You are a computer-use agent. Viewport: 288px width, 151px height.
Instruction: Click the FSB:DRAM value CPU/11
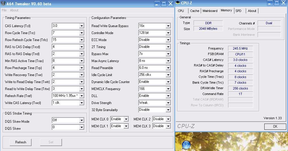pyautogui.click(x=240, y=54)
